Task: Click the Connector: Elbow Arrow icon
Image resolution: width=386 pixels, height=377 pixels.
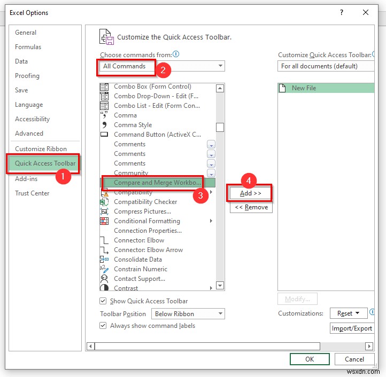Action: click(104, 250)
